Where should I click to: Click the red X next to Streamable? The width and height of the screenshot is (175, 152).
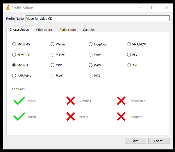click(121, 101)
